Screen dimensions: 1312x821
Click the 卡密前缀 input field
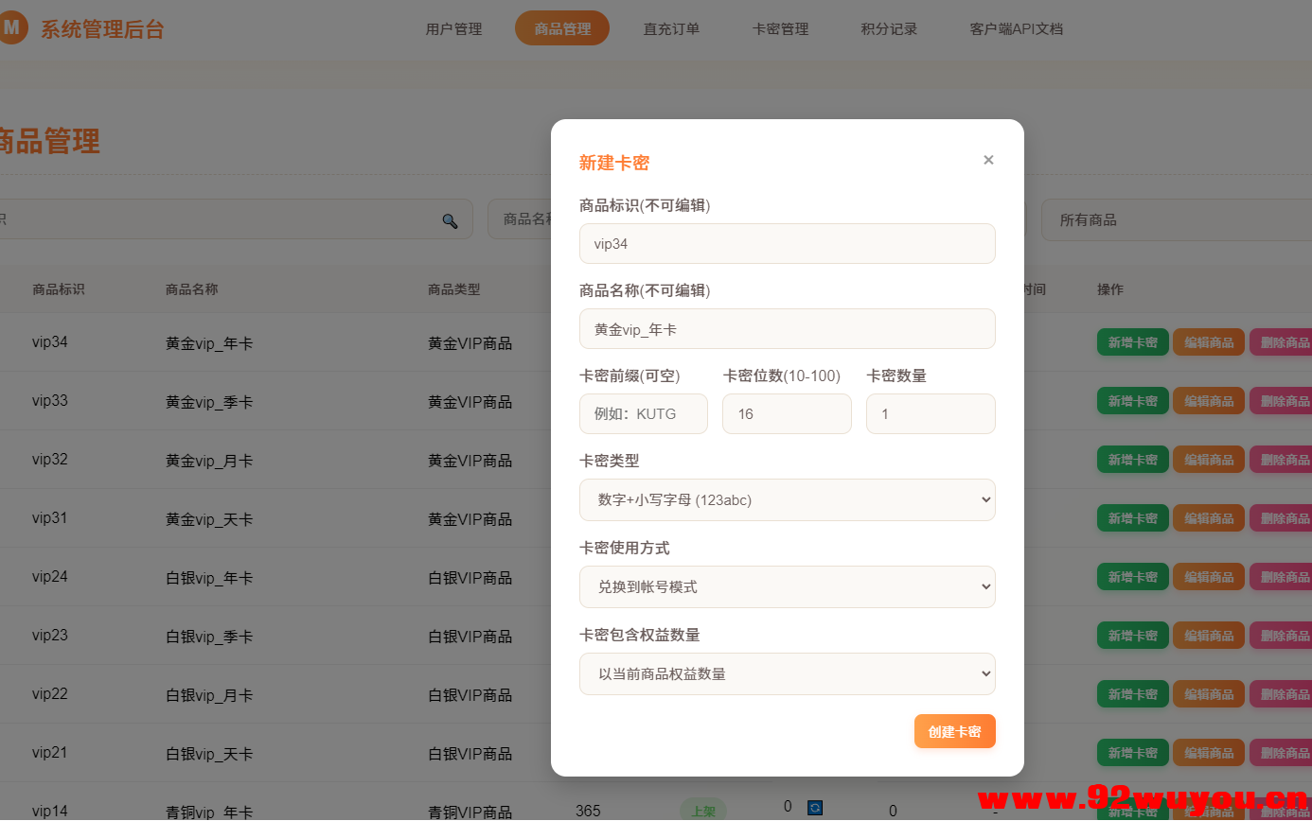[x=643, y=413]
